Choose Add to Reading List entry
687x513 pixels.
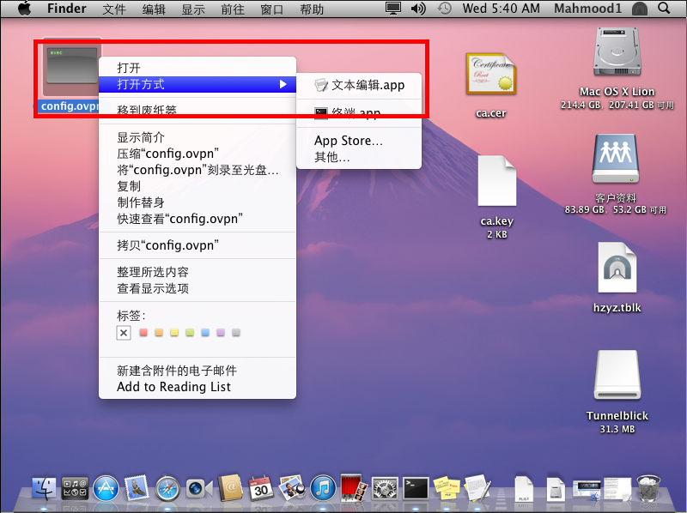[x=198, y=387]
